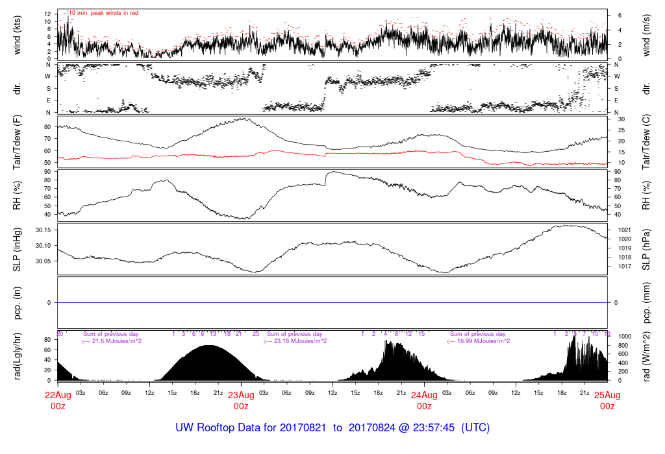Click the SLP (hPa) axis label
This screenshot has width=665, height=454.
click(x=647, y=248)
